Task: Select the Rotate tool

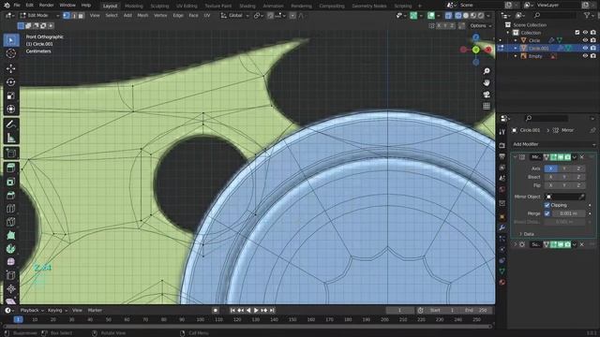Action: (11, 81)
